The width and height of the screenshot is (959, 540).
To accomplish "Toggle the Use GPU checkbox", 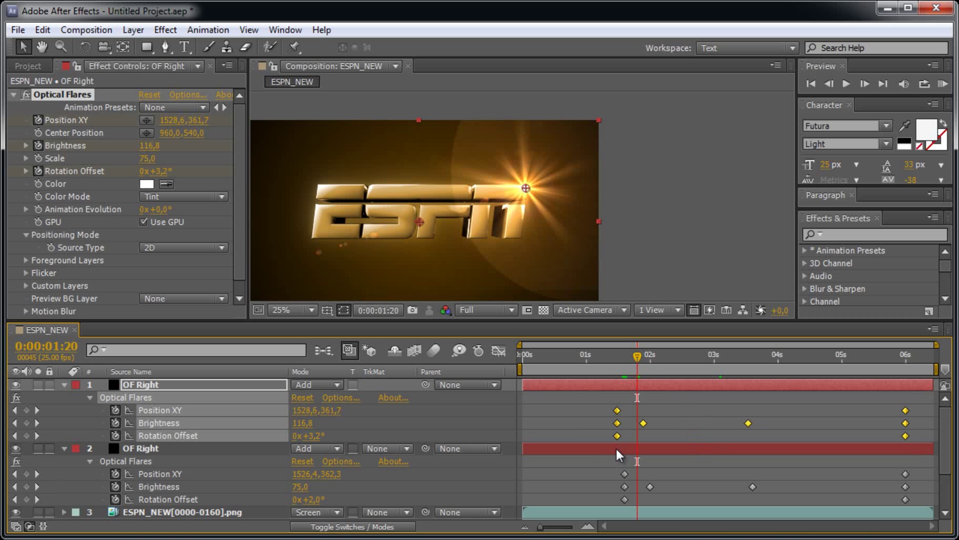I will (x=144, y=222).
